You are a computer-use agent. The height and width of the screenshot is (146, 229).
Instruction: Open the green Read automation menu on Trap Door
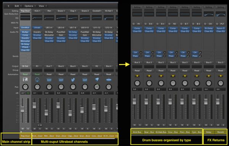coord(25,74)
